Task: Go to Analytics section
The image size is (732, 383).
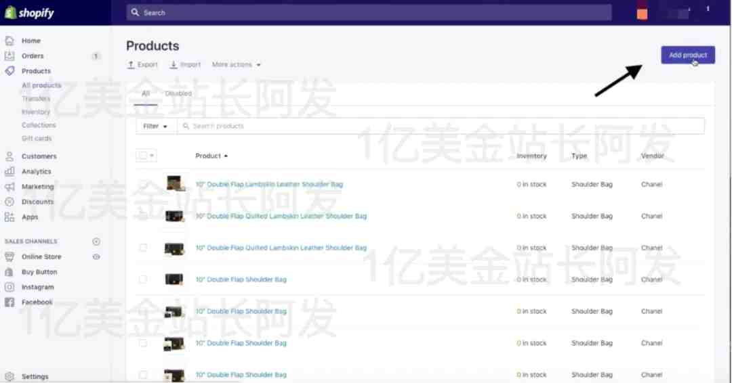Action: click(37, 171)
